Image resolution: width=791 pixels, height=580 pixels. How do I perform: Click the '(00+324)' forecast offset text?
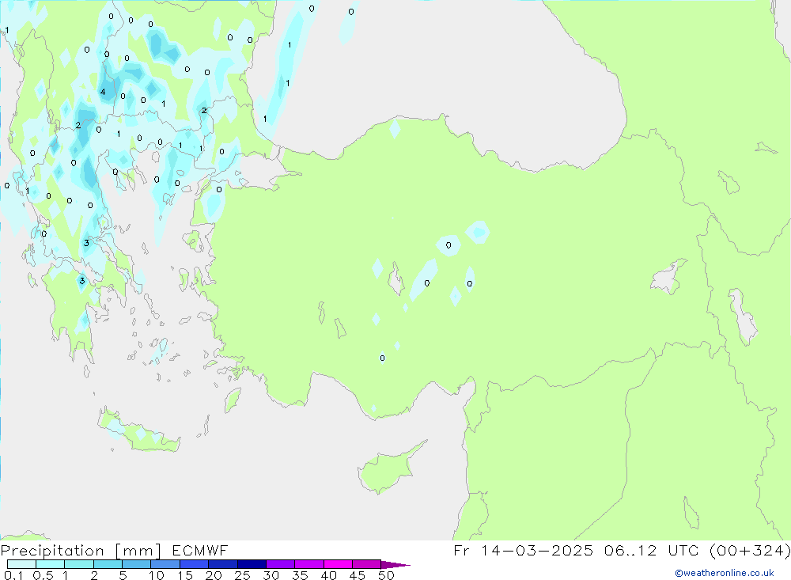pyautogui.click(x=750, y=550)
